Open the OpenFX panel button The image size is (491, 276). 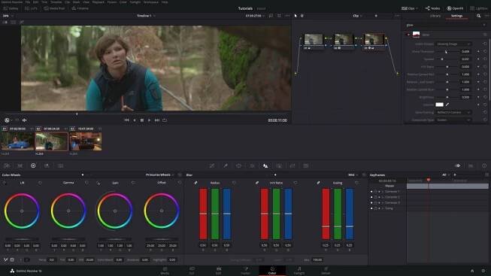(x=455, y=8)
